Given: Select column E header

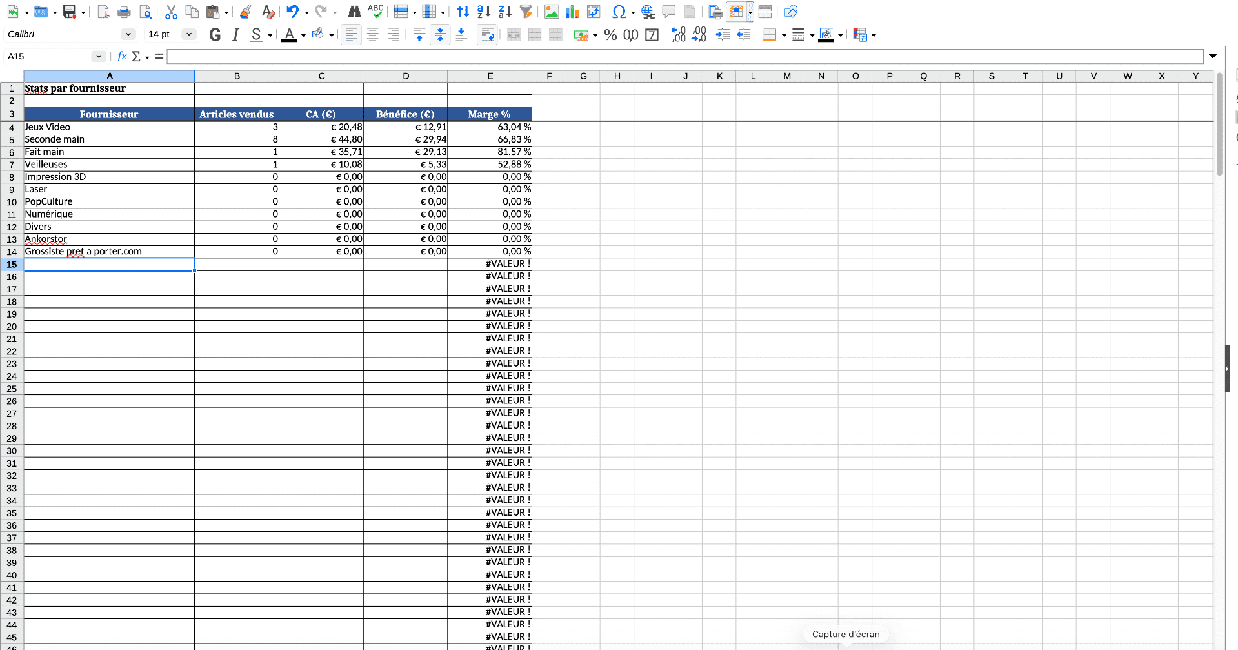Looking at the screenshot, I should (490, 76).
